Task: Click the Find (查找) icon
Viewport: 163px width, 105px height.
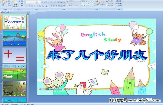Action: (117, 1)
